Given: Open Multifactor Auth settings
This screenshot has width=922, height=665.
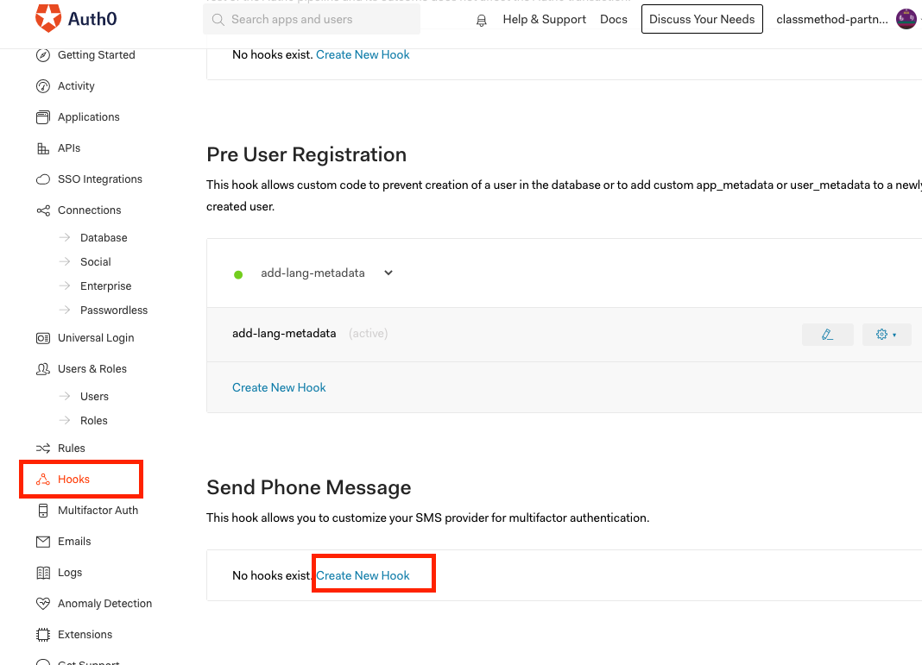Looking at the screenshot, I should [98, 511].
